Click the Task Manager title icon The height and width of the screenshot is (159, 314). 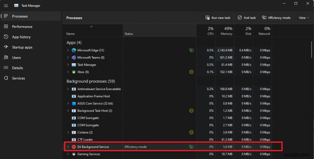point(16,6)
